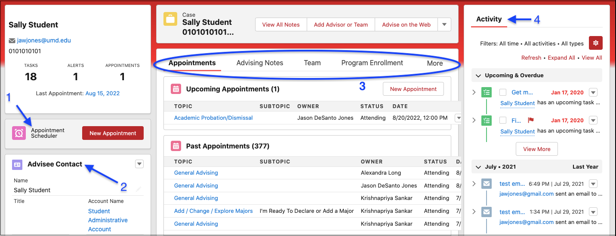
Task: Click red New Appointment button in scheduler
Action: click(113, 133)
